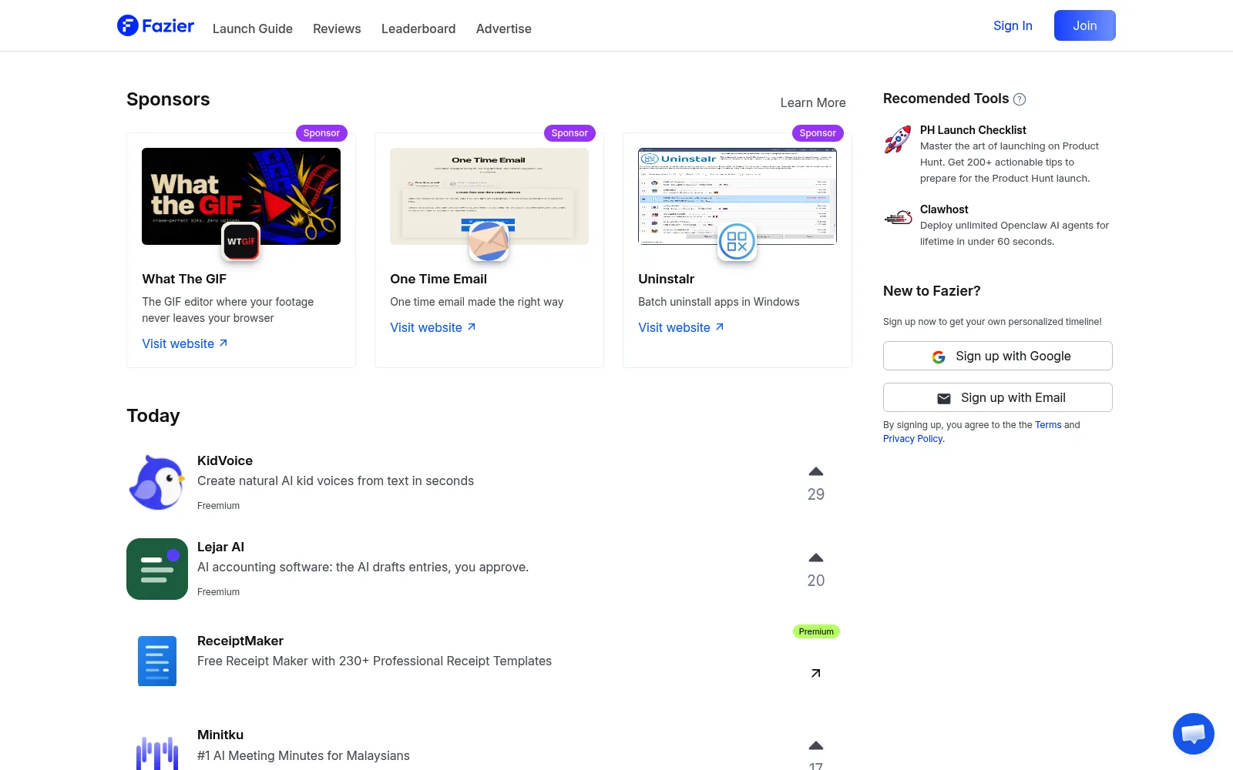Screen dimensions: 1233x770
Task: Click the ReceiptMaker document icon
Action: [157, 661]
